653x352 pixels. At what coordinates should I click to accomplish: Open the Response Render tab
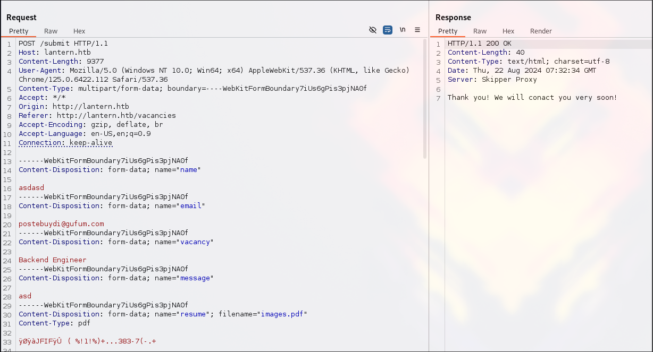point(541,31)
